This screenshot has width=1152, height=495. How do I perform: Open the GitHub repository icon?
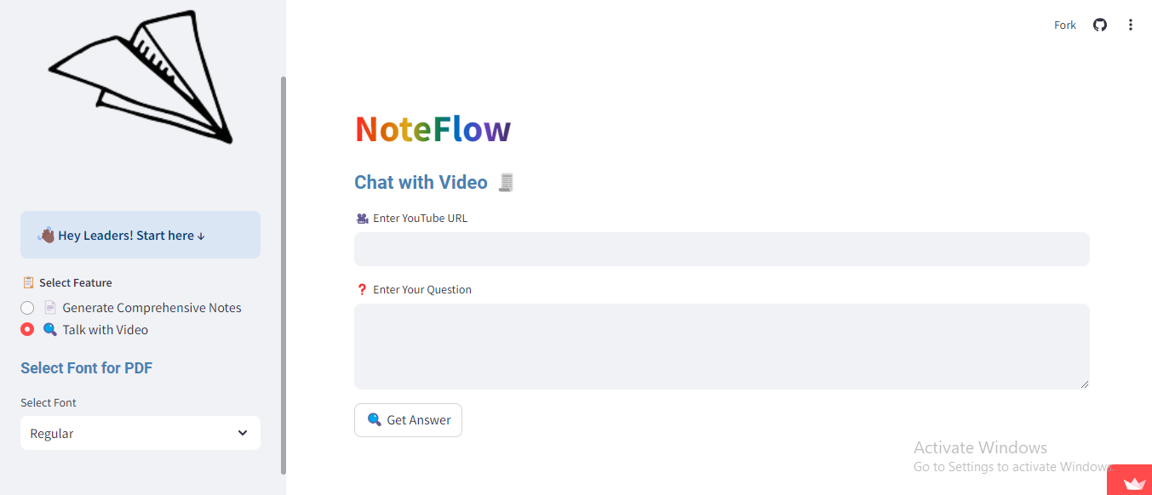coord(1100,25)
